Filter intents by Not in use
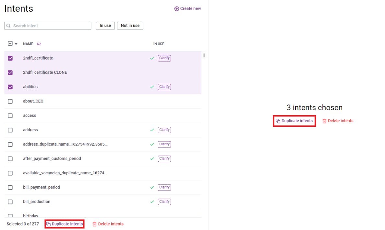Image resolution: width=385 pixels, height=230 pixels. [x=130, y=26]
